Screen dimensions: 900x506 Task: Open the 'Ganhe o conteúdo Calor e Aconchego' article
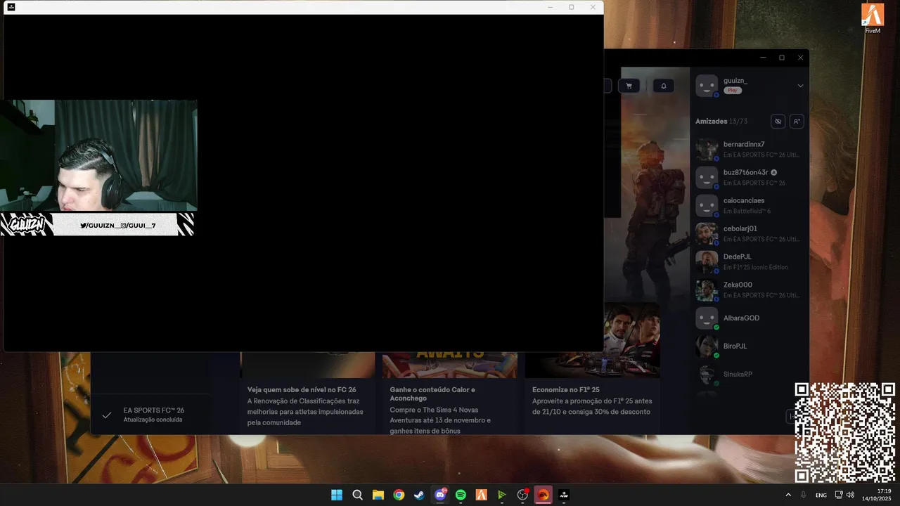432,394
